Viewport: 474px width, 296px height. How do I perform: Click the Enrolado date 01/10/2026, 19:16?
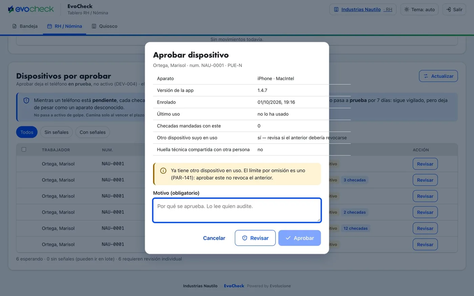coord(276,102)
